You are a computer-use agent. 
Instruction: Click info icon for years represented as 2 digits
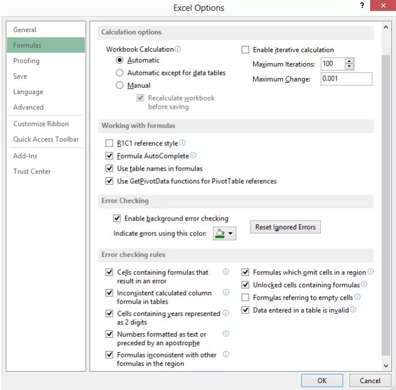225,313
